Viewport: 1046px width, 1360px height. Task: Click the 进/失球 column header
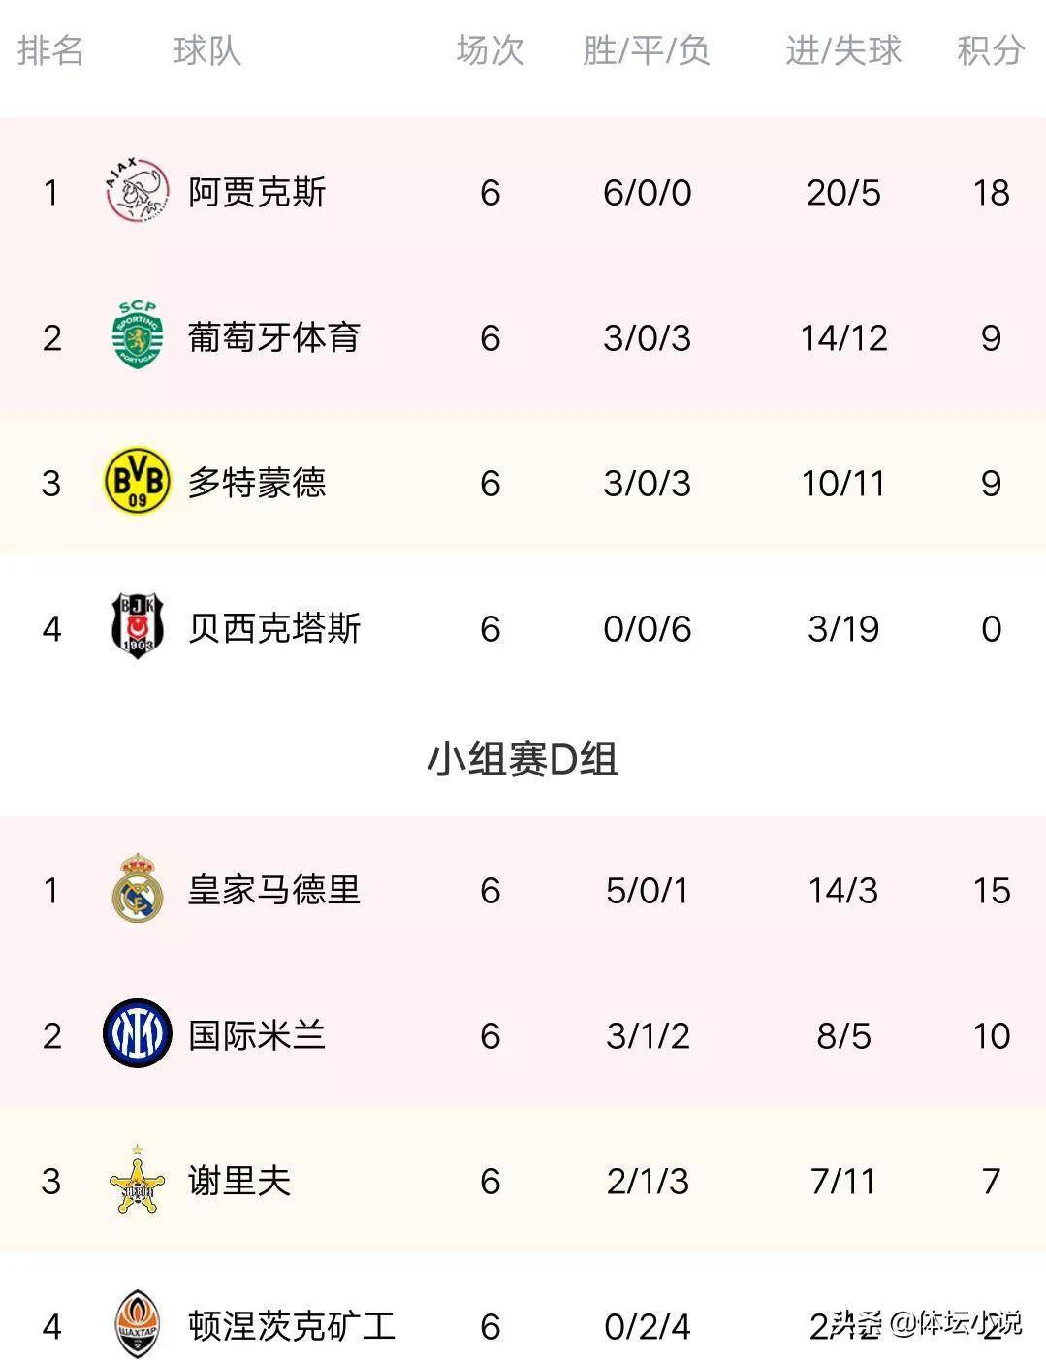click(x=843, y=50)
